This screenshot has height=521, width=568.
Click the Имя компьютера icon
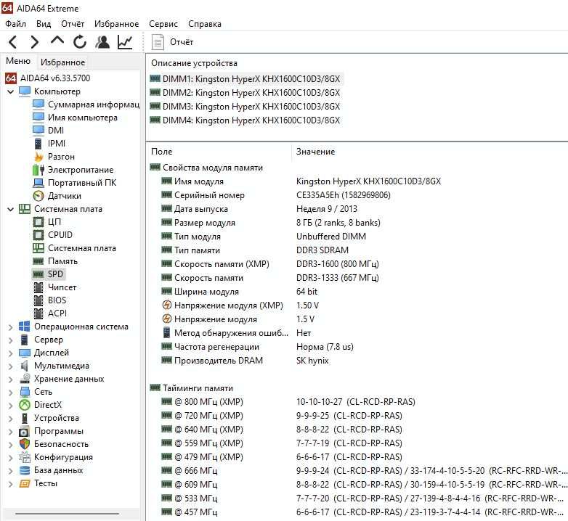click(x=38, y=118)
